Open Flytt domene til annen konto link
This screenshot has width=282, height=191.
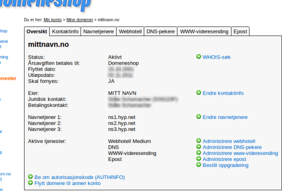point(68,183)
